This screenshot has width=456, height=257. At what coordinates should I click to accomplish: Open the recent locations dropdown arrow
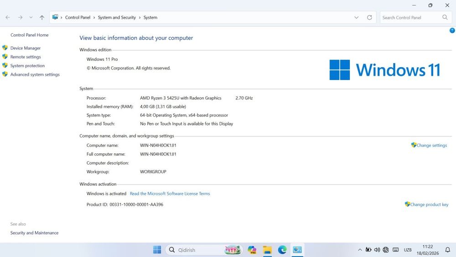point(31,17)
